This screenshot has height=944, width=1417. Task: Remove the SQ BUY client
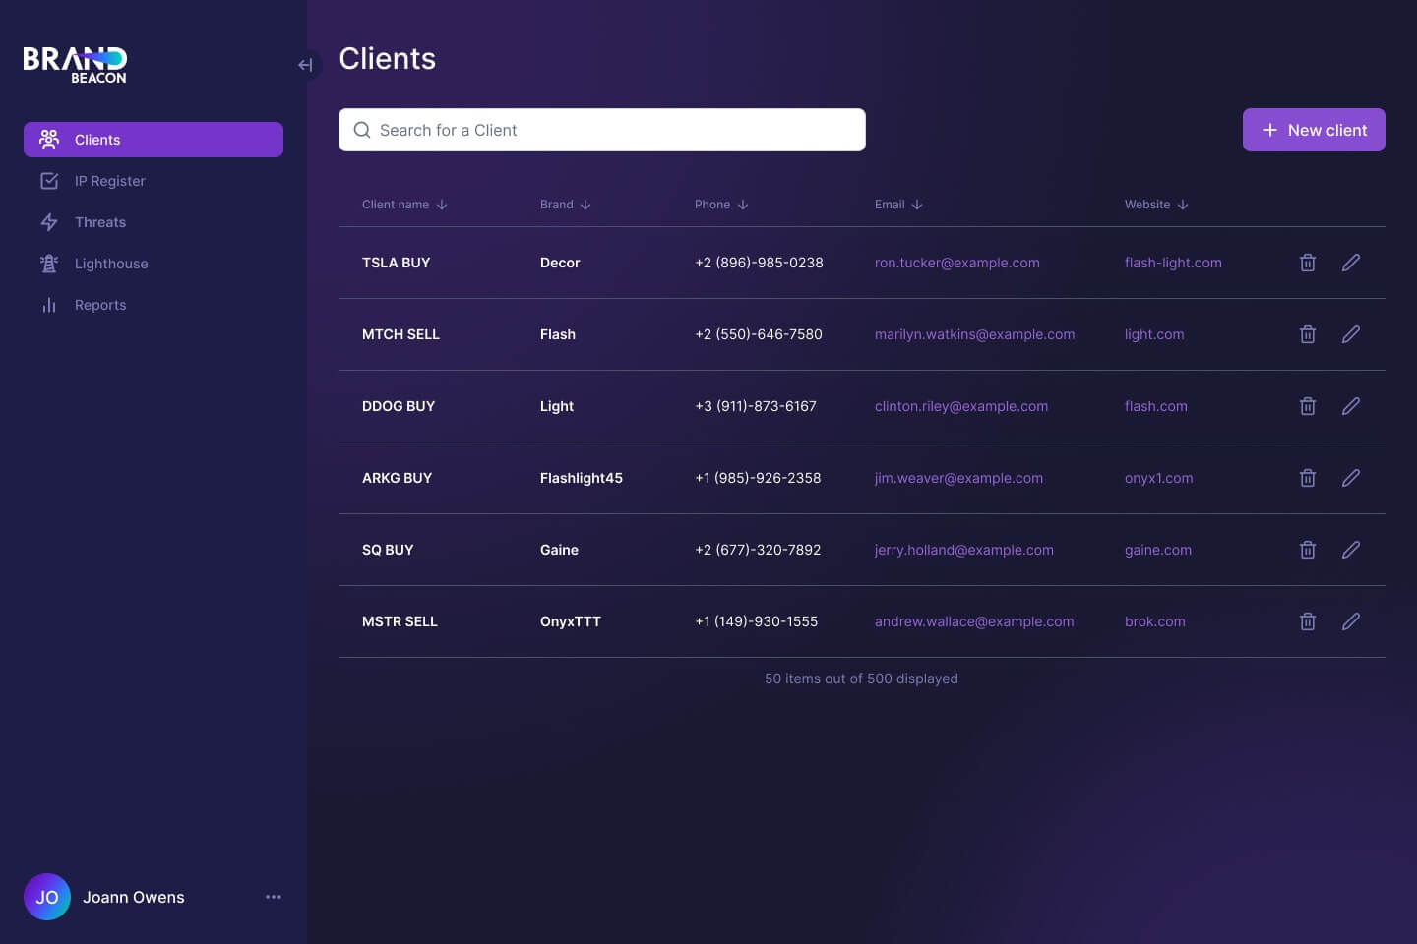click(x=1307, y=550)
